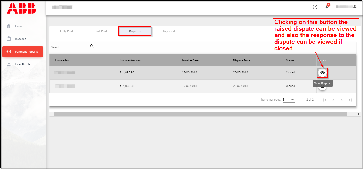The image size is (363, 169).
Task: Click the horizontal scrollbar right arrow
Action: pos(358,114)
